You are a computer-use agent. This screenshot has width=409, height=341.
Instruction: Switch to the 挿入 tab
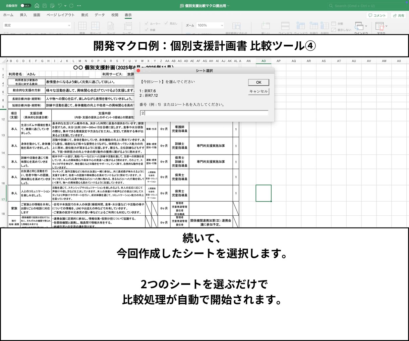click(x=23, y=15)
